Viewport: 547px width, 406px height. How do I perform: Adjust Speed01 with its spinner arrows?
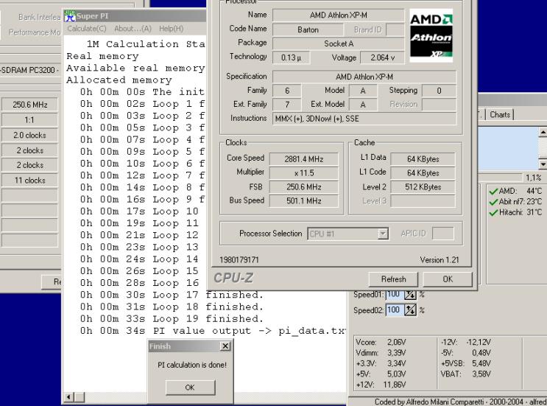point(410,295)
